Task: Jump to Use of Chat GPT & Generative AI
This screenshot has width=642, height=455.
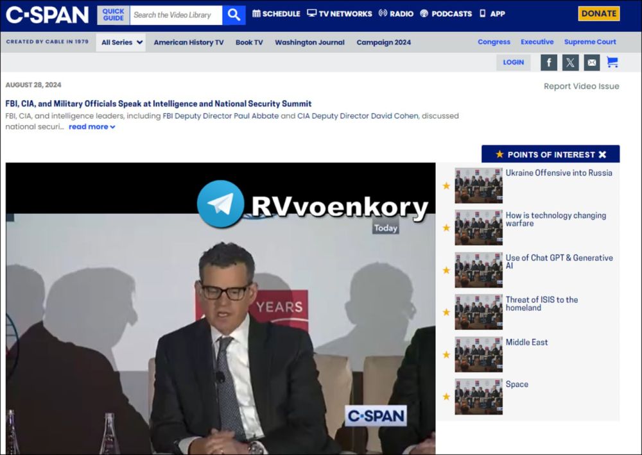Action: [559, 261]
